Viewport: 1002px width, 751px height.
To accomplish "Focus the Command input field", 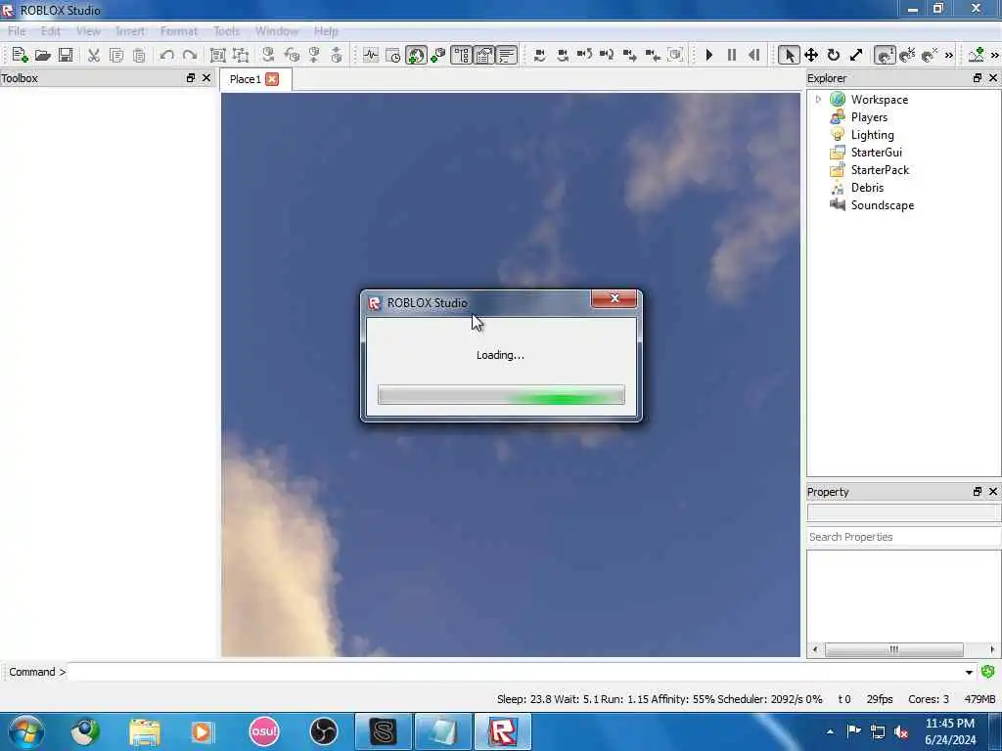I will click(x=515, y=673).
